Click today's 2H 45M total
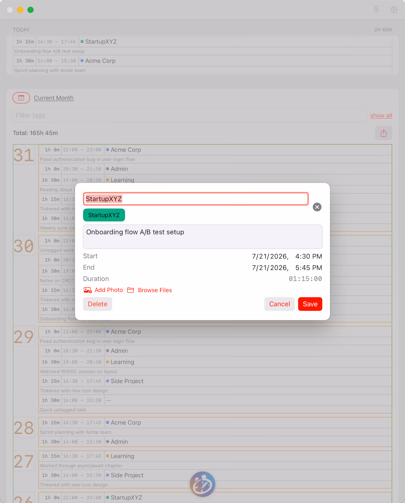The image size is (405, 503). 383,30
